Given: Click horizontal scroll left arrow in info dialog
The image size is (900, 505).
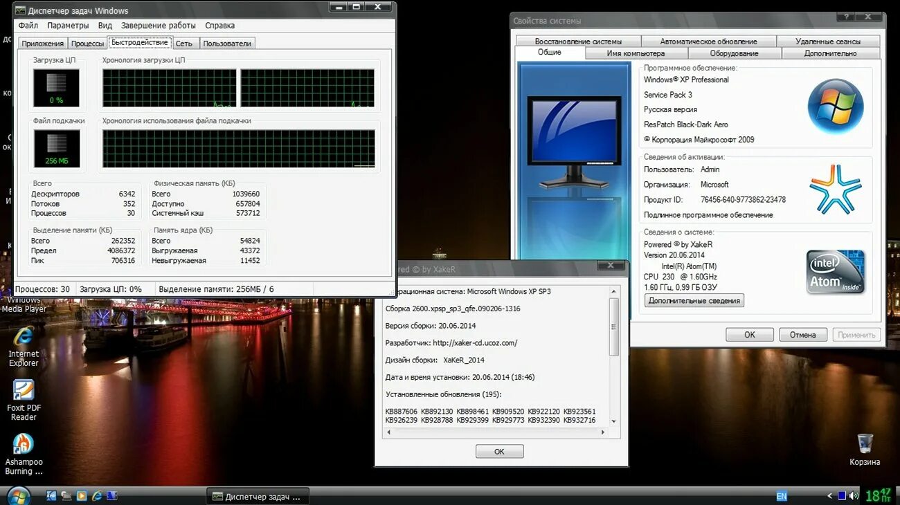Looking at the screenshot, I should point(389,432).
